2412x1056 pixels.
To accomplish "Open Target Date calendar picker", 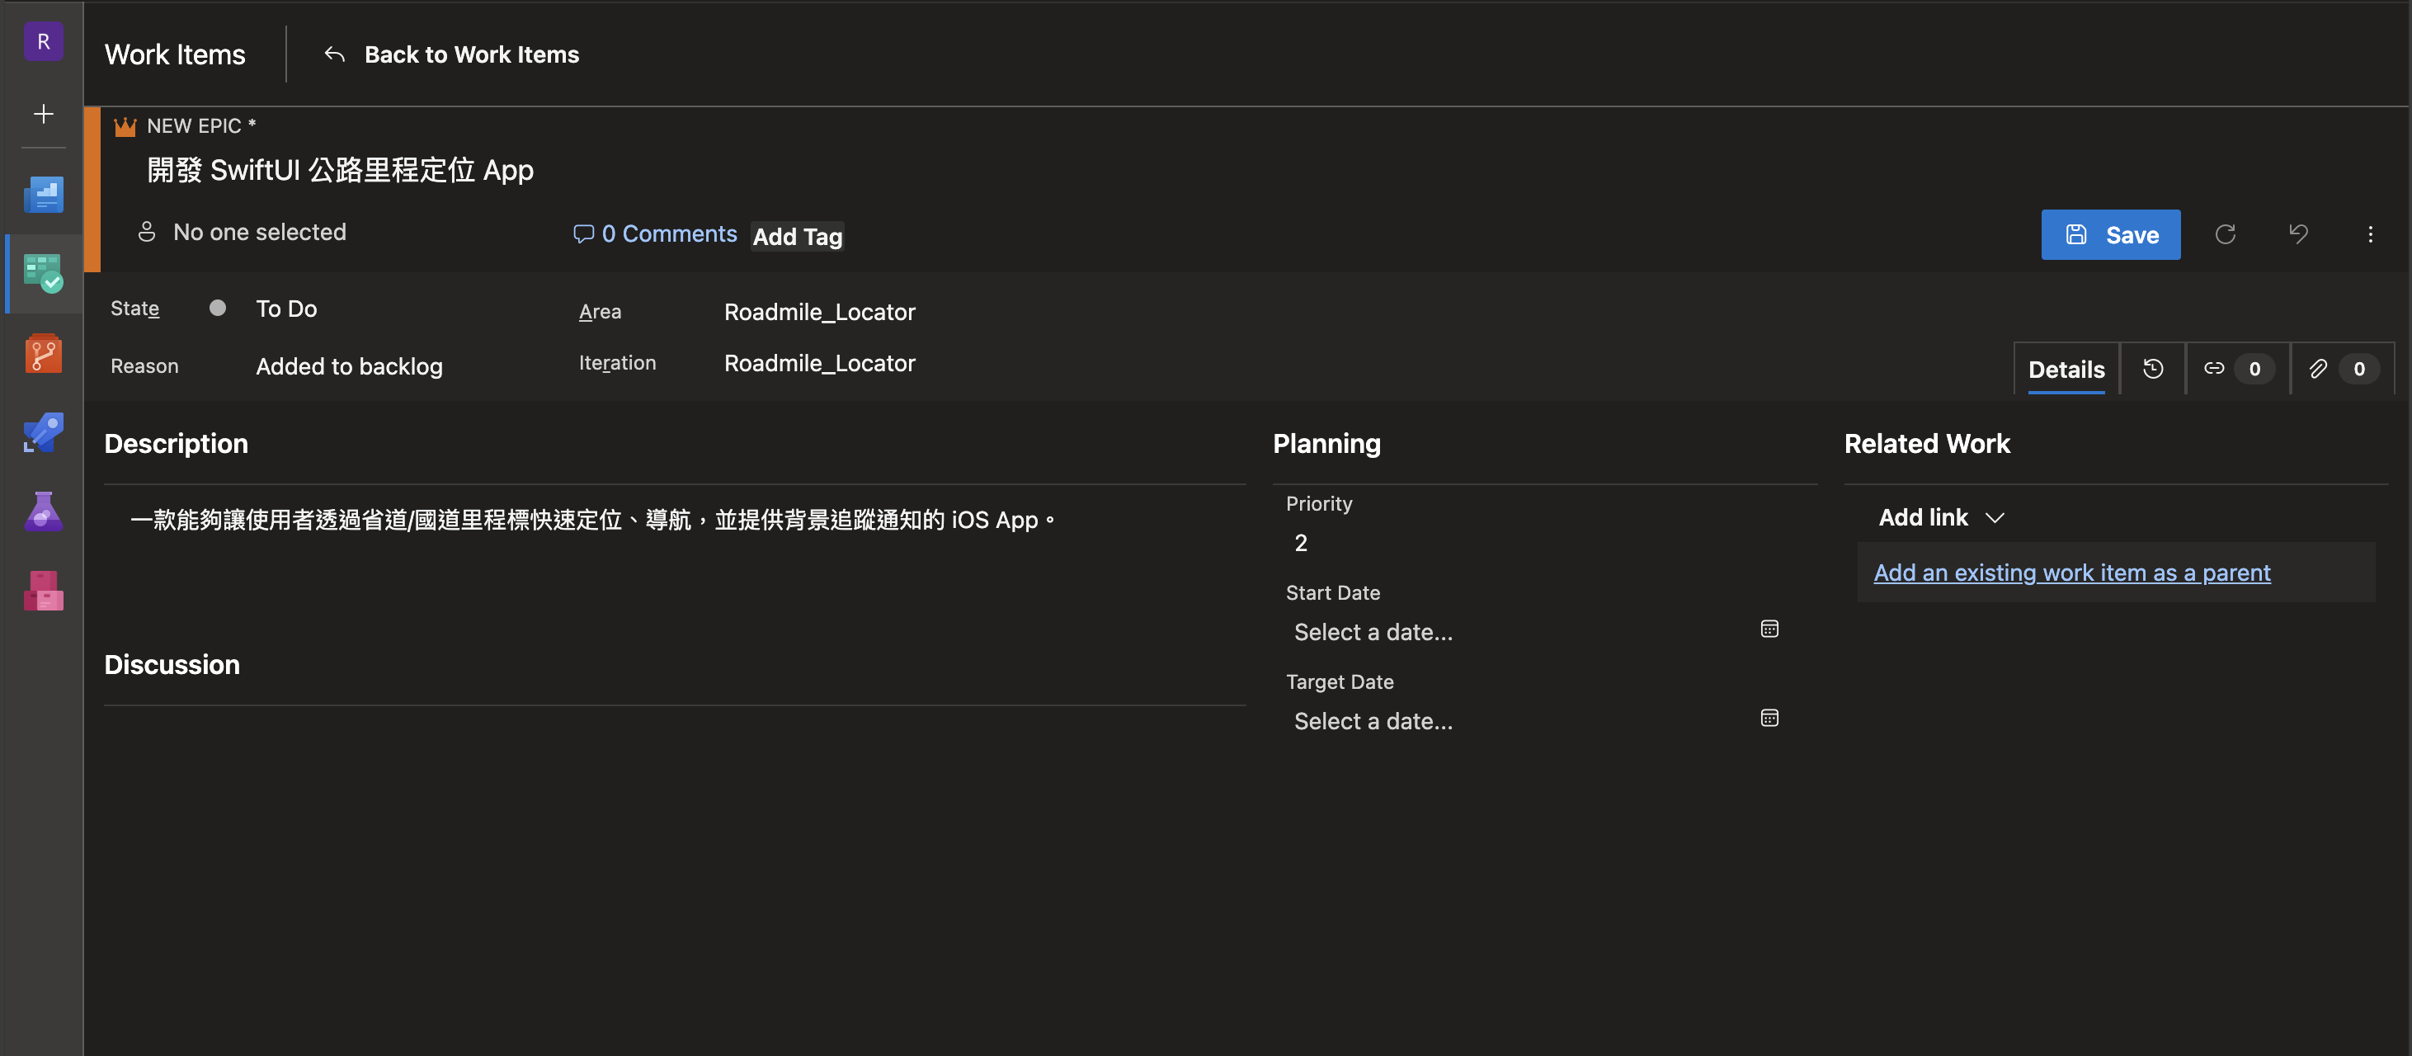I will pos(1769,718).
